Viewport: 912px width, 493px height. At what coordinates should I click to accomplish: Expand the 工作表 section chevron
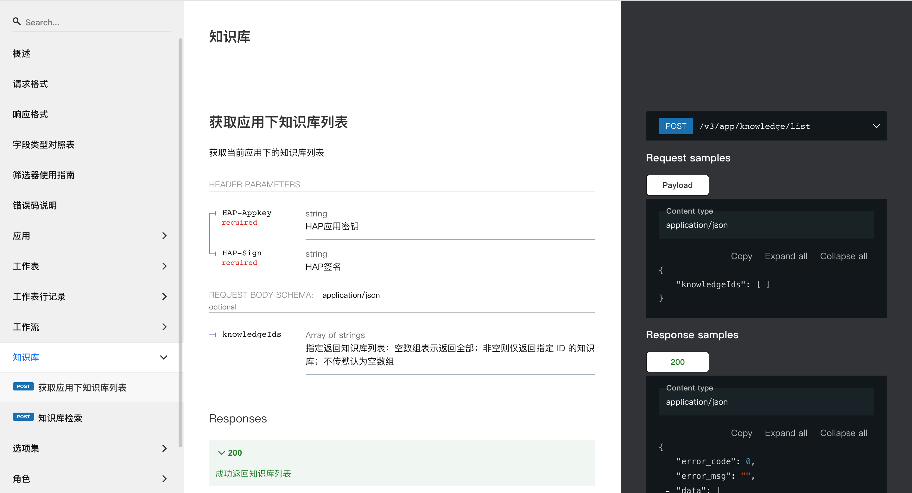pyautogui.click(x=164, y=266)
